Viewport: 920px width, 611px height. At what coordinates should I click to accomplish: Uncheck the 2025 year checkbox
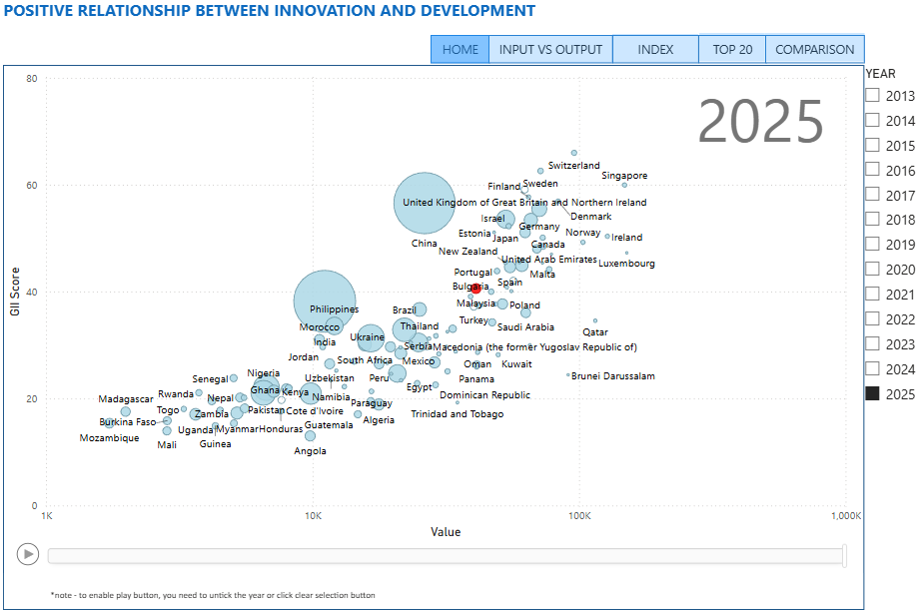(872, 393)
